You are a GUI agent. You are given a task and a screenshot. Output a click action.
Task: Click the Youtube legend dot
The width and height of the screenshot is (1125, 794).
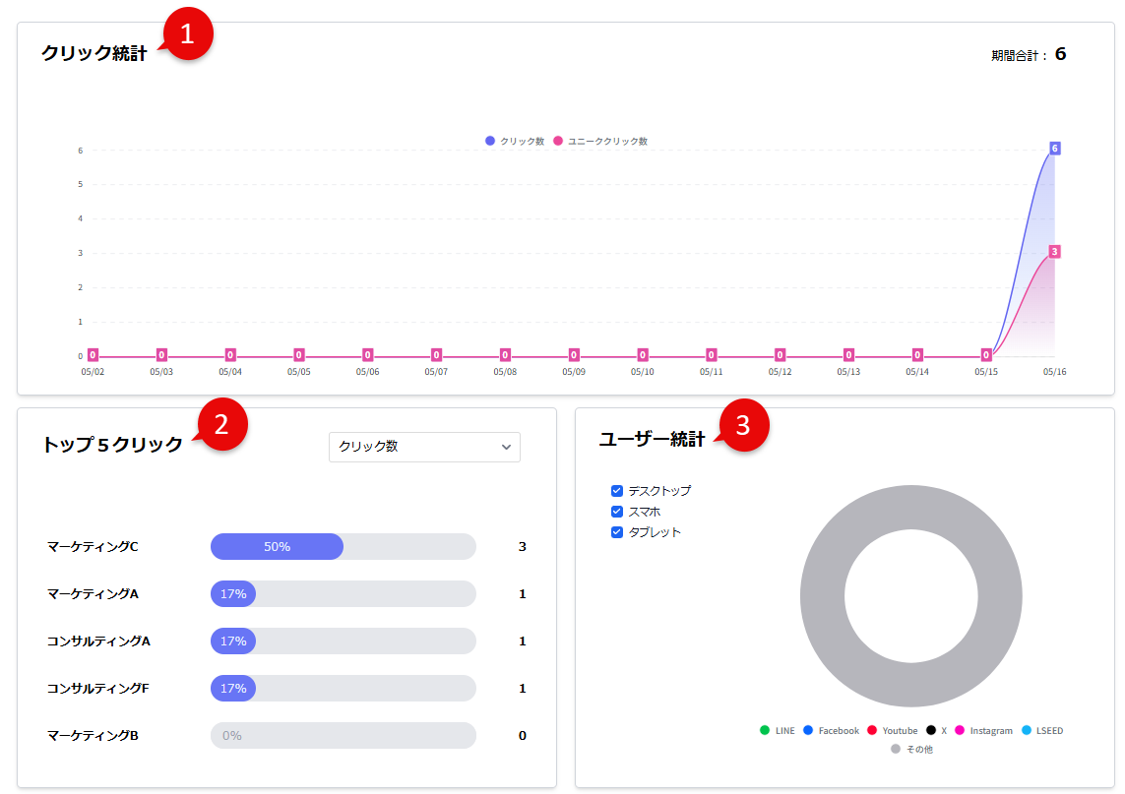point(872,731)
